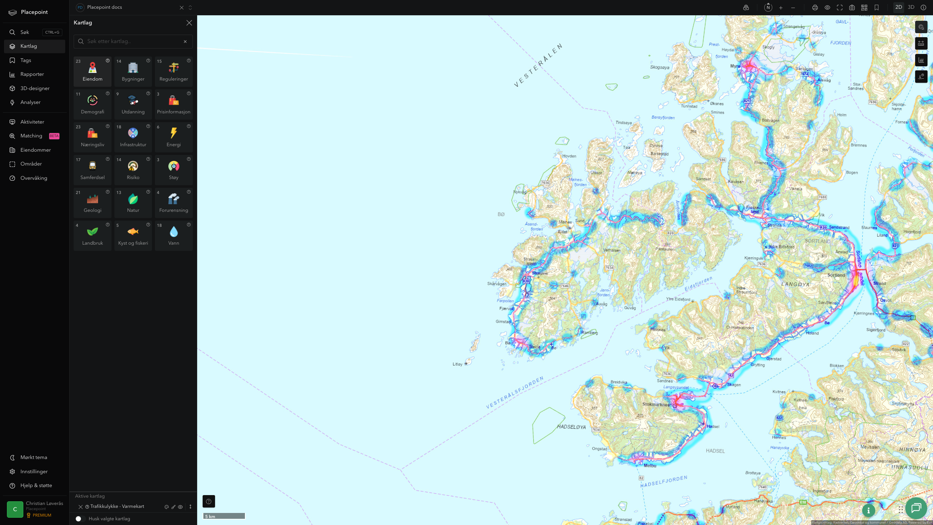Open Analyser in the sidebar

tap(35, 102)
